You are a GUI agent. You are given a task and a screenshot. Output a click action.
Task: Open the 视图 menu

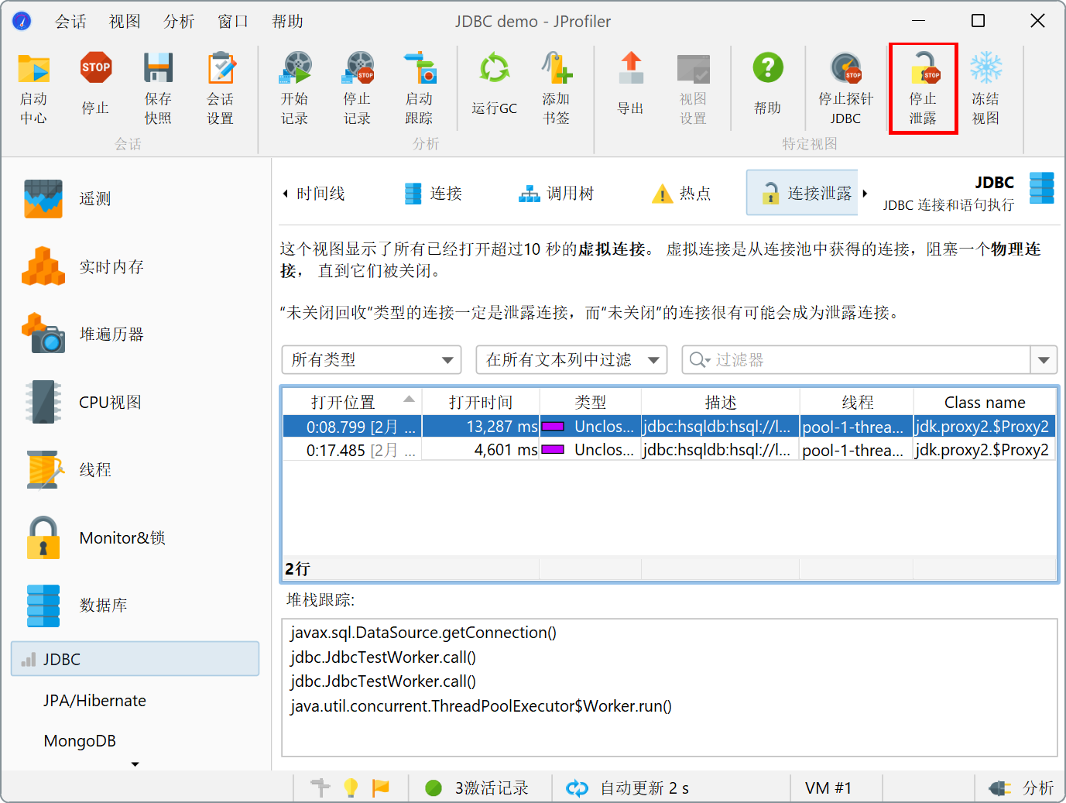click(x=125, y=22)
